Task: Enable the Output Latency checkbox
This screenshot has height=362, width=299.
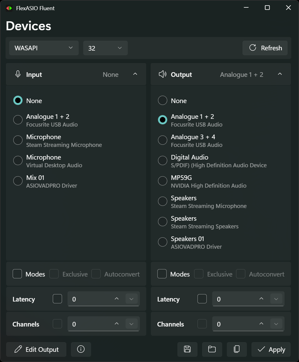Action: pos(202,299)
